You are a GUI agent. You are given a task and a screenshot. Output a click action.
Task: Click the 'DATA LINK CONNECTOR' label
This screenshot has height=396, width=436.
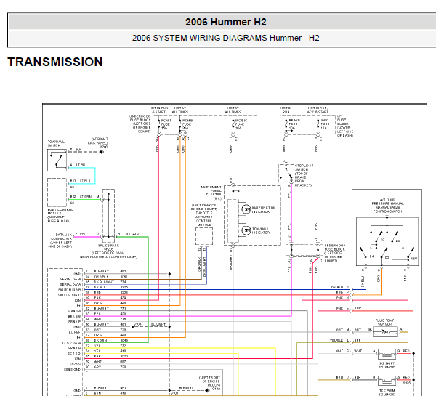61,237
